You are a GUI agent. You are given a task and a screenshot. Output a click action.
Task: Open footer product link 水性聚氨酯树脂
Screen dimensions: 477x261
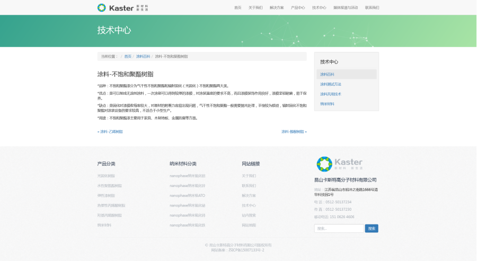(110, 186)
